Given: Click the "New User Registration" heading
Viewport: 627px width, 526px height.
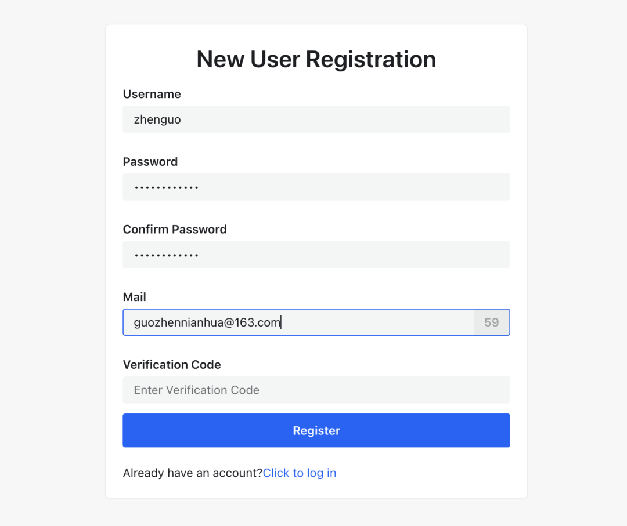Looking at the screenshot, I should click(x=316, y=59).
